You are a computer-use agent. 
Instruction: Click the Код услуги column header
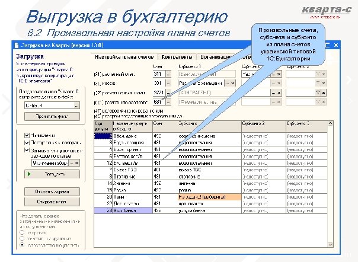click(x=103, y=126)
